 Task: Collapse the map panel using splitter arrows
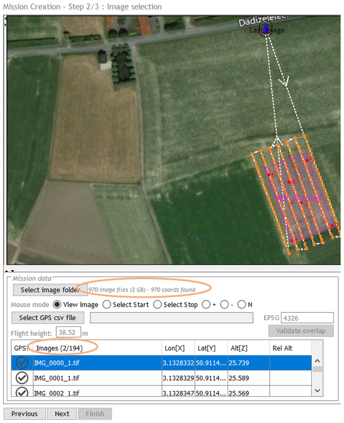7,271
